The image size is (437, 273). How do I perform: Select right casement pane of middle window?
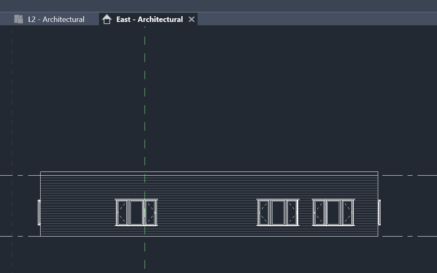[x=292, y=213]
